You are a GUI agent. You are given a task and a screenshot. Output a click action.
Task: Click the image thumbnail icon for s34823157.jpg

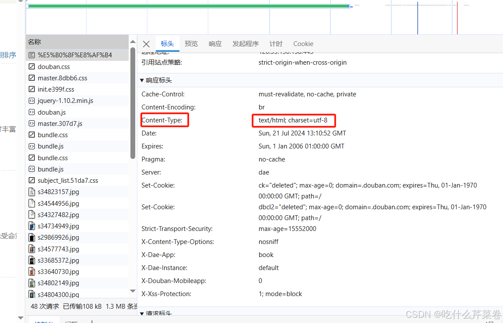pyautogui.click(x=31, y=192)
